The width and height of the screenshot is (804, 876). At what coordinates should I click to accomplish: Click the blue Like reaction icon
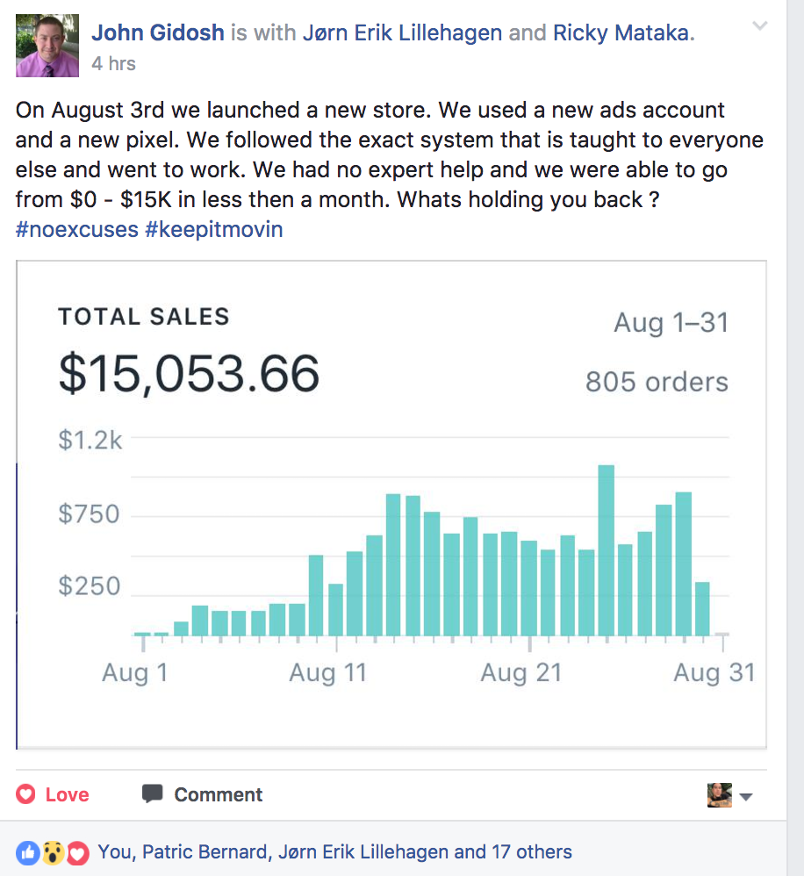[27, 851]
